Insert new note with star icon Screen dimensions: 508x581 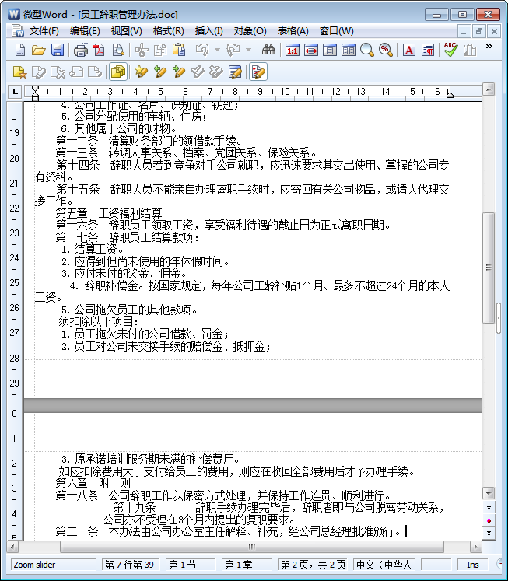point(19,72)
